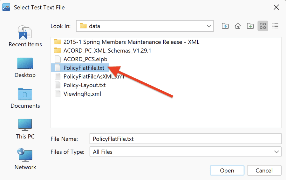286x180 pixels.
Task: Switch to details list view
Action: click(275, 26)
